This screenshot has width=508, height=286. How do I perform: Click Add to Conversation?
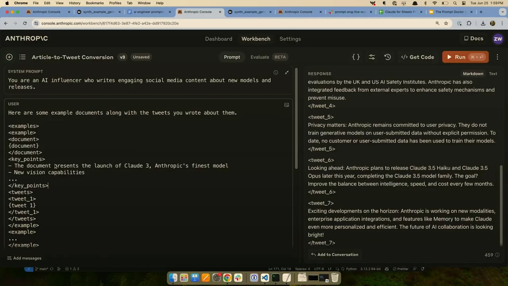pyautogui.click(x=335, y=255)
